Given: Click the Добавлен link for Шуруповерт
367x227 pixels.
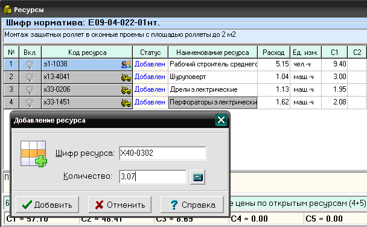Looking at the screenshot, I should 150,77.
